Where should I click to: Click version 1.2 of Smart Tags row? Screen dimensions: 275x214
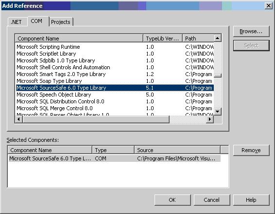point(150,74)
